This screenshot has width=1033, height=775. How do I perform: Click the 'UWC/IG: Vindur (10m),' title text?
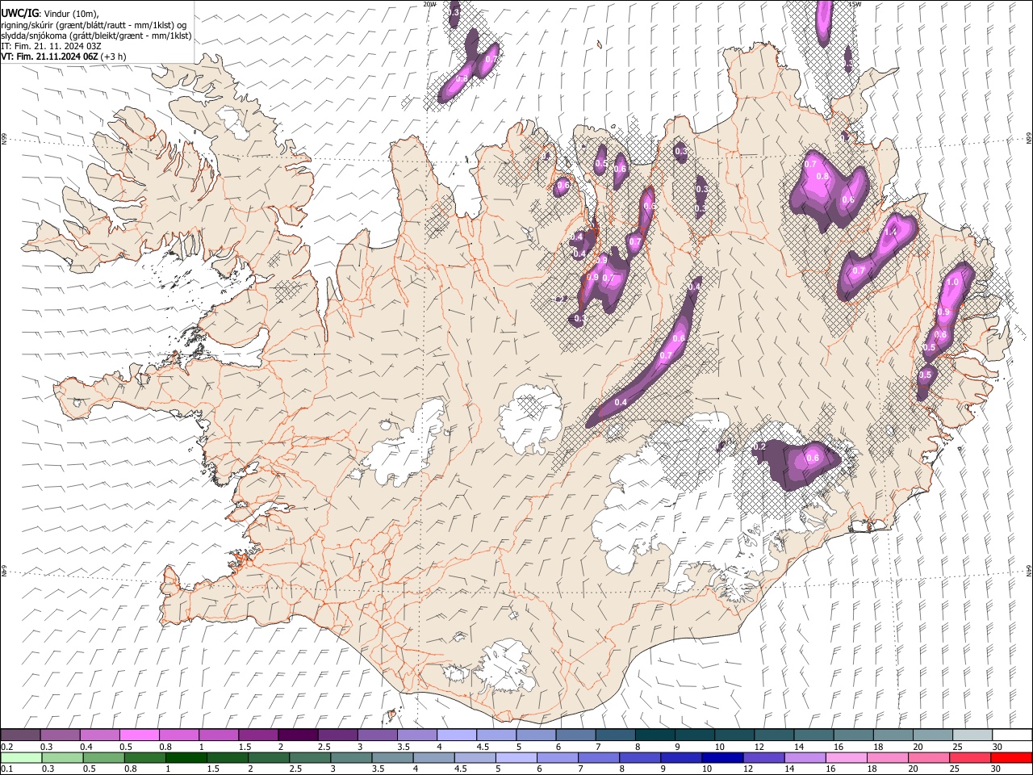(50, 13)
